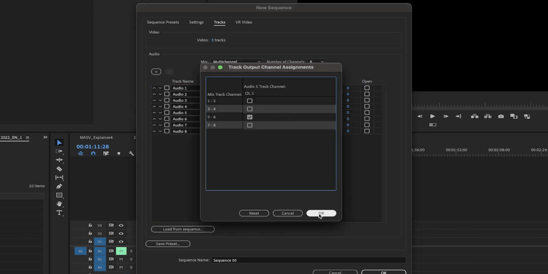Select the Slip tool

(x=59, y=178)
